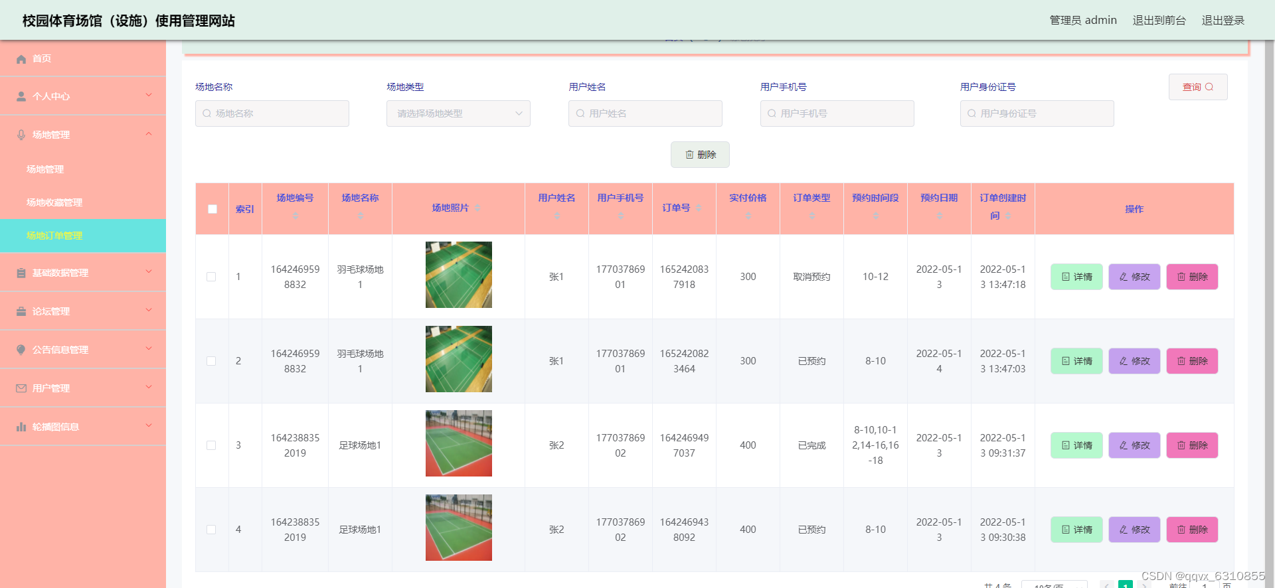This screenshot has height=588, width=1275.
Task: Sort by 用户姓名 column arrows
Action: click(557, 216)
